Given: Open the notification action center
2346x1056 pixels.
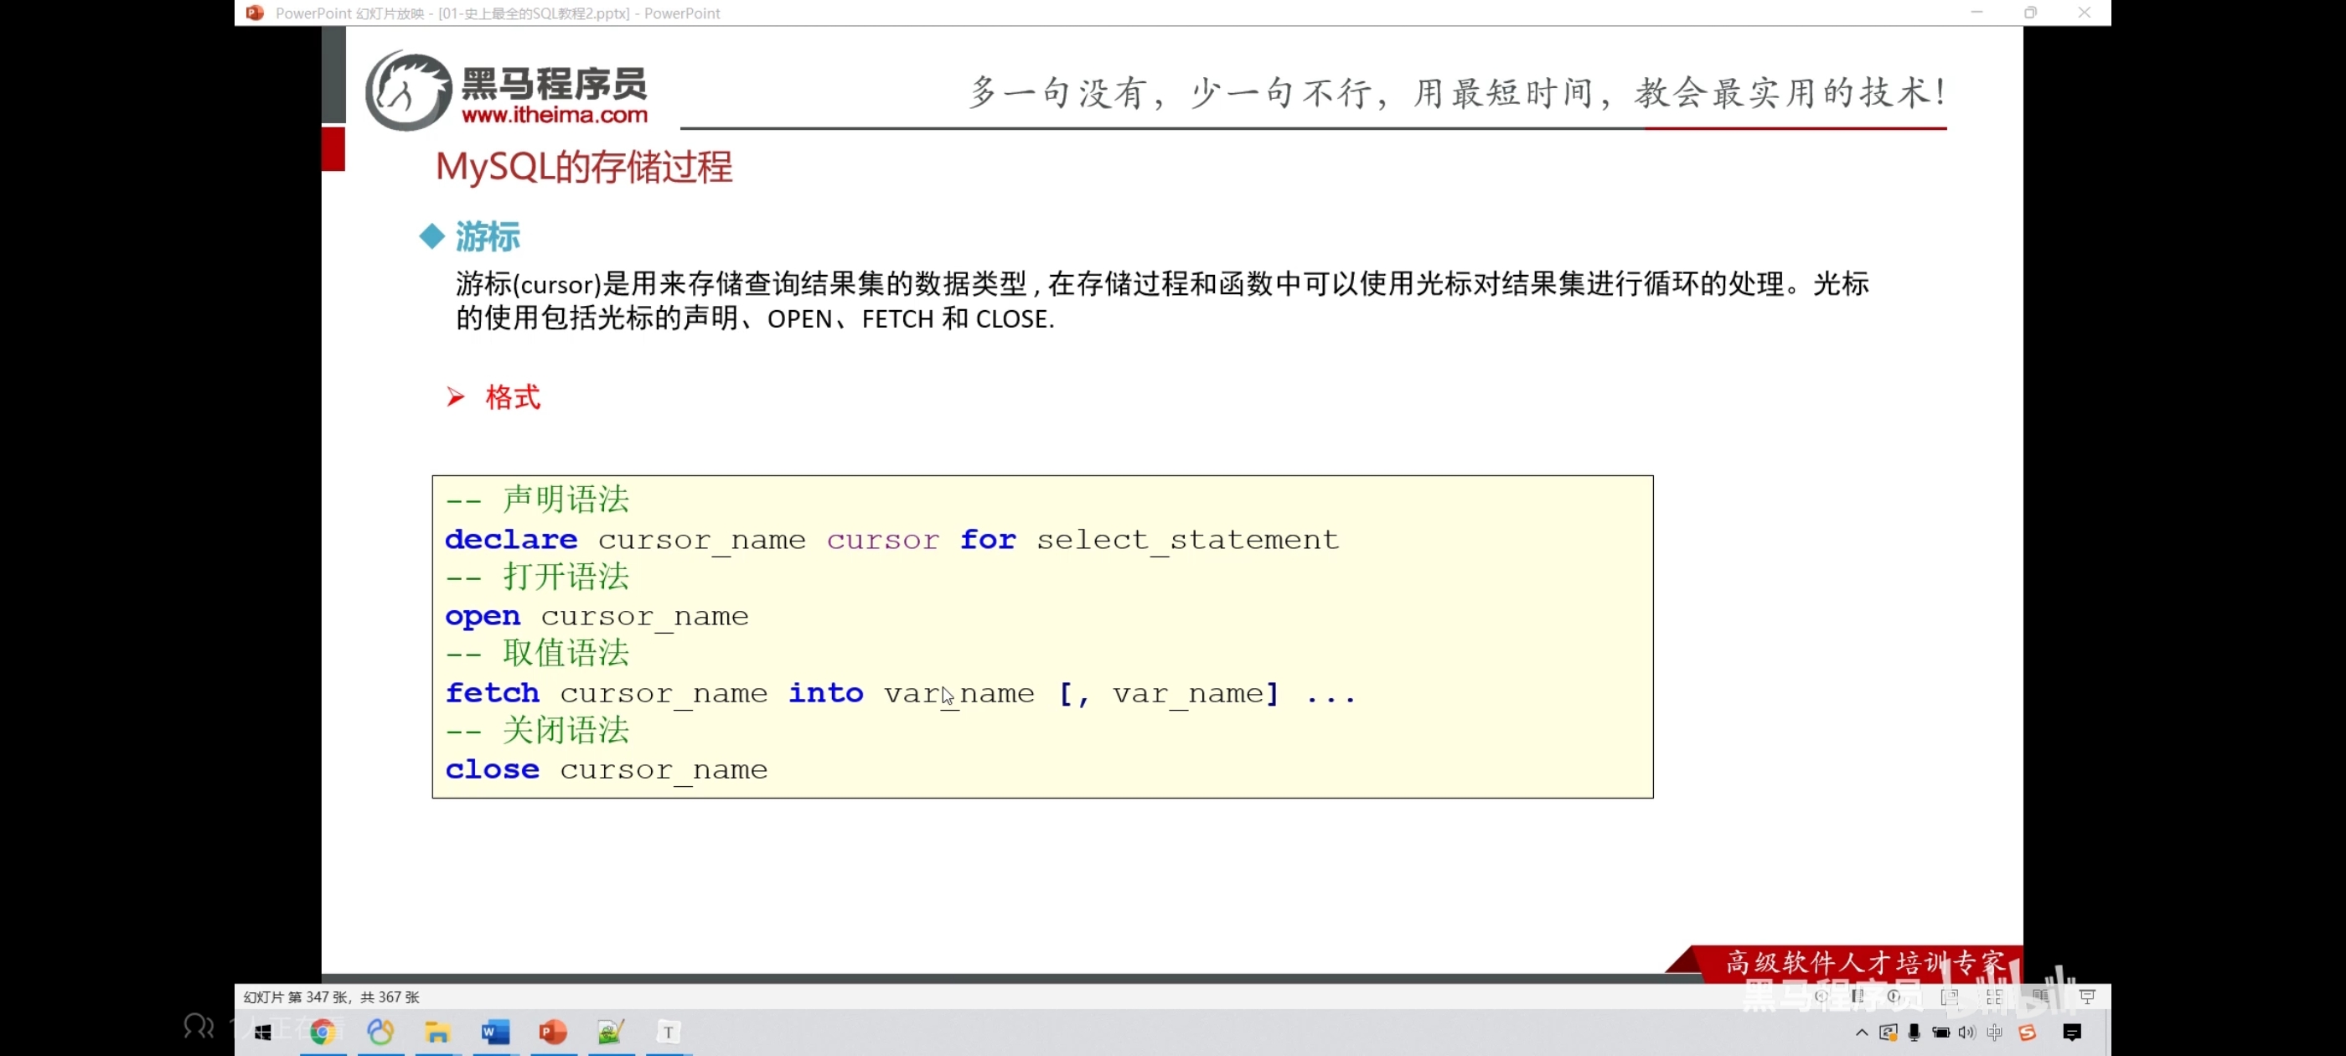Looking at the screenshot, I should click(x=2072, y=1033).
